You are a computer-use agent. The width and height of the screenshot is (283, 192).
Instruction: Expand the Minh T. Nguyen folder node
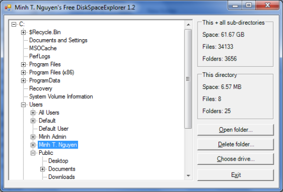(x=32, y=145)
